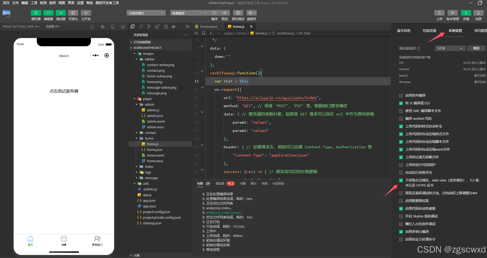Click the navigate back arrow in editor
Screen dimensions: 487x258
211,33
